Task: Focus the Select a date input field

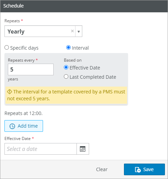Action: 41,149
